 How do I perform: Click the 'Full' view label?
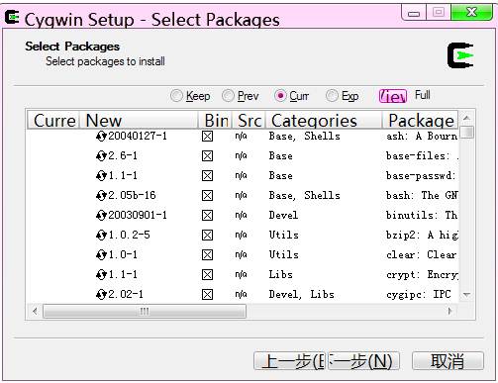422,95
